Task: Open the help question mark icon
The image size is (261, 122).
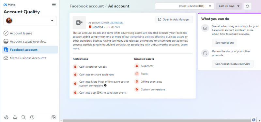Action: click(x=32, y=117)
